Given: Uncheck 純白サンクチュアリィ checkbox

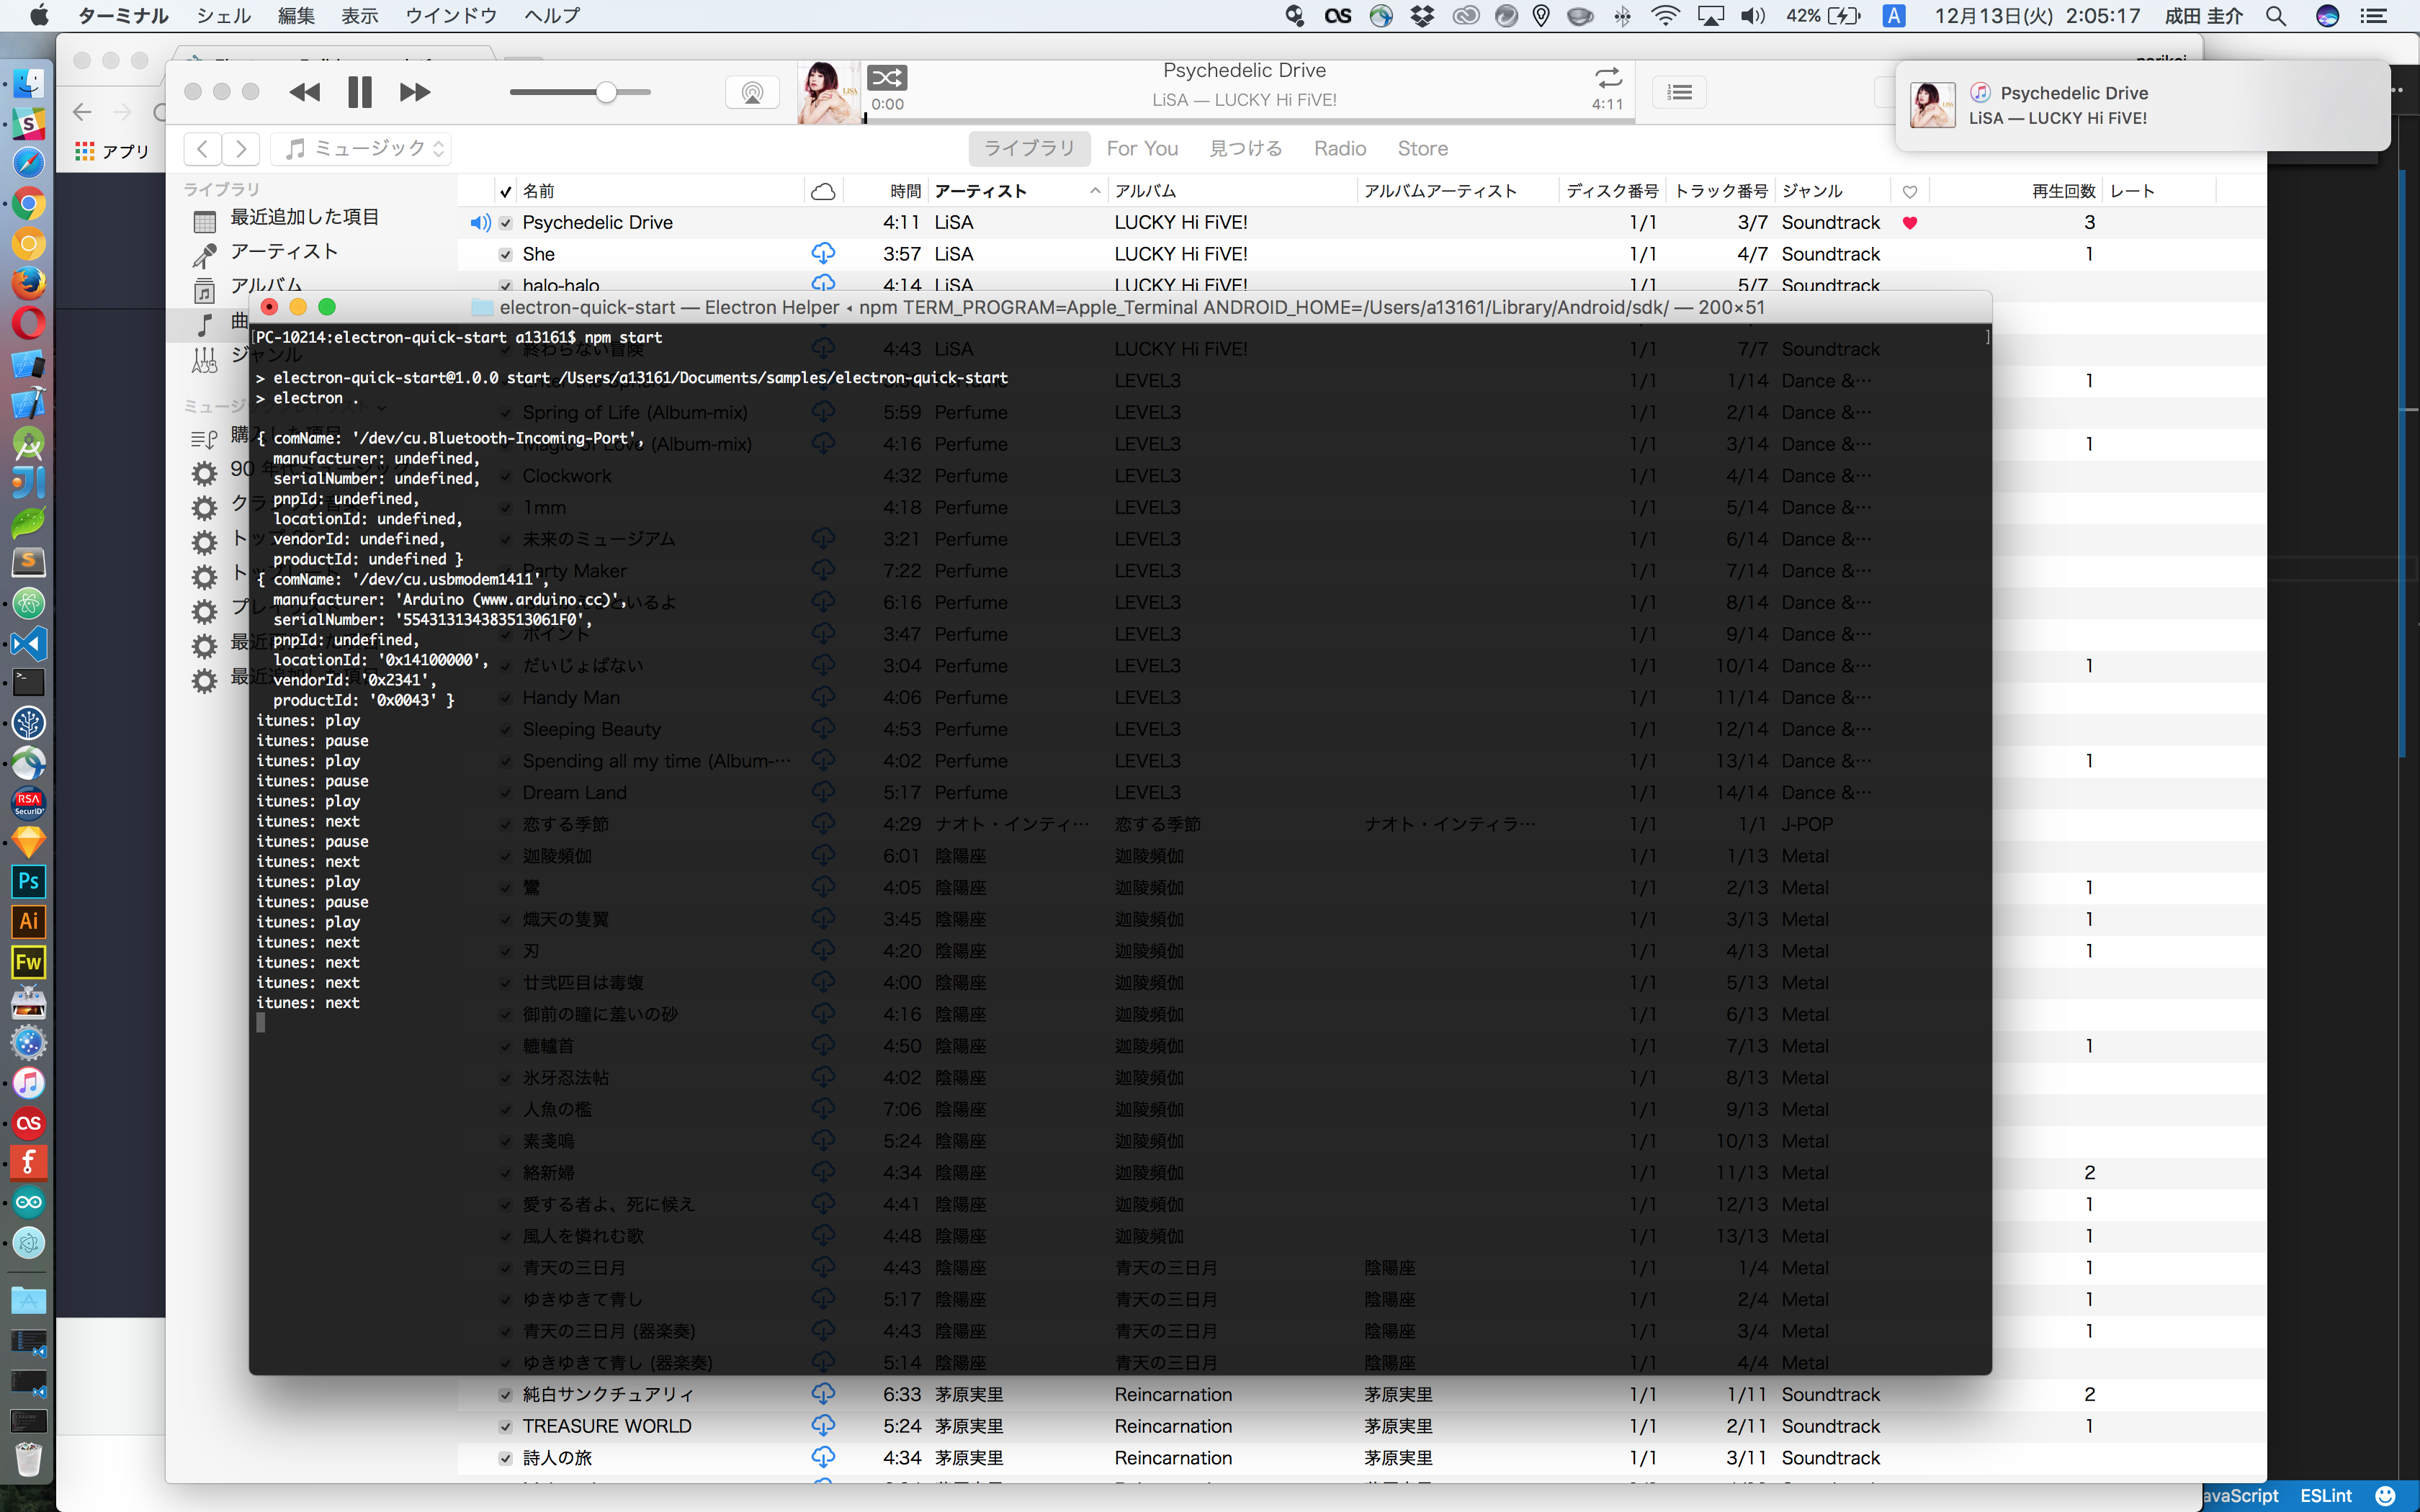Looking at the screenshot, I should [506, 1395].
